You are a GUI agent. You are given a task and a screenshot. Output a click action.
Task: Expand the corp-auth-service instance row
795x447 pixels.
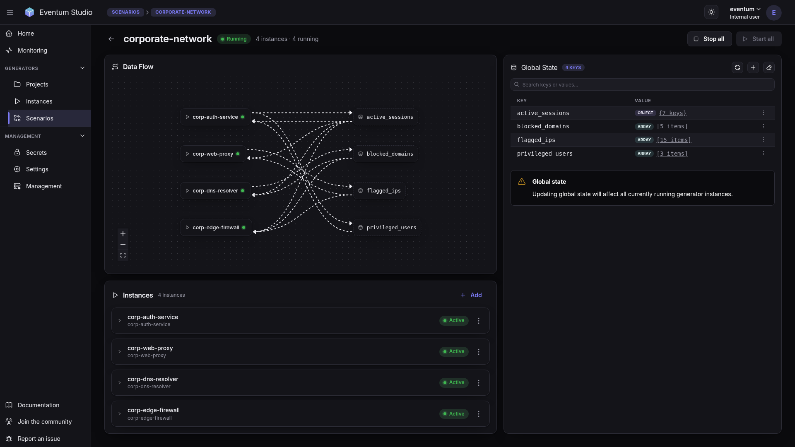(x=120, y=321)
